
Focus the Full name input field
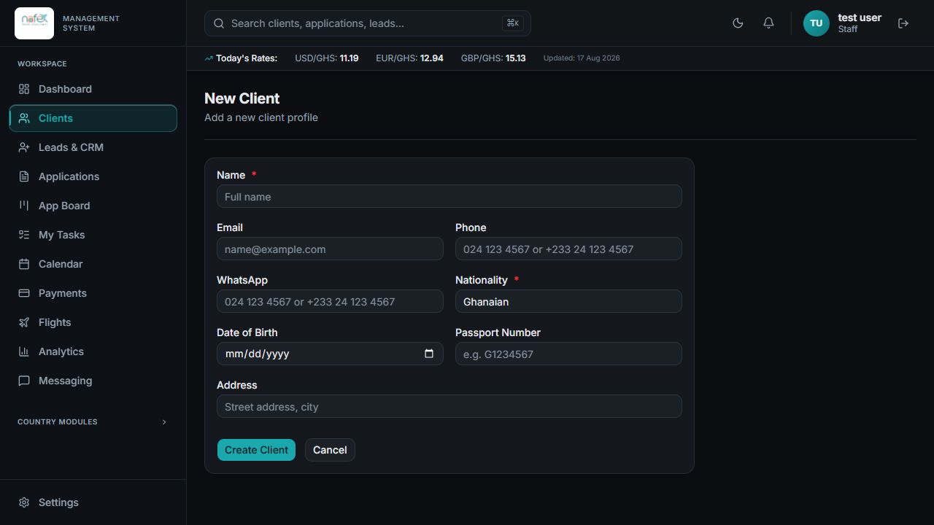(x=449, y=196)
